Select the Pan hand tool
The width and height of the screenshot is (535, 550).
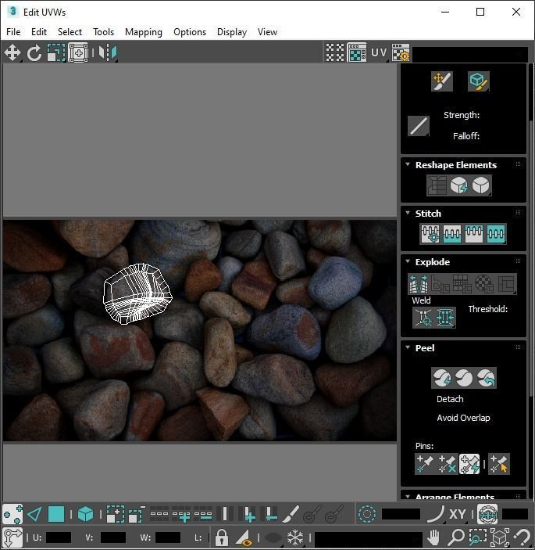pyautogui.click(x=434, y=537)
